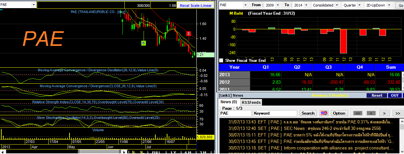Click the 2013 year row header
The image size is (404, 154).
[x=234, y=75]
